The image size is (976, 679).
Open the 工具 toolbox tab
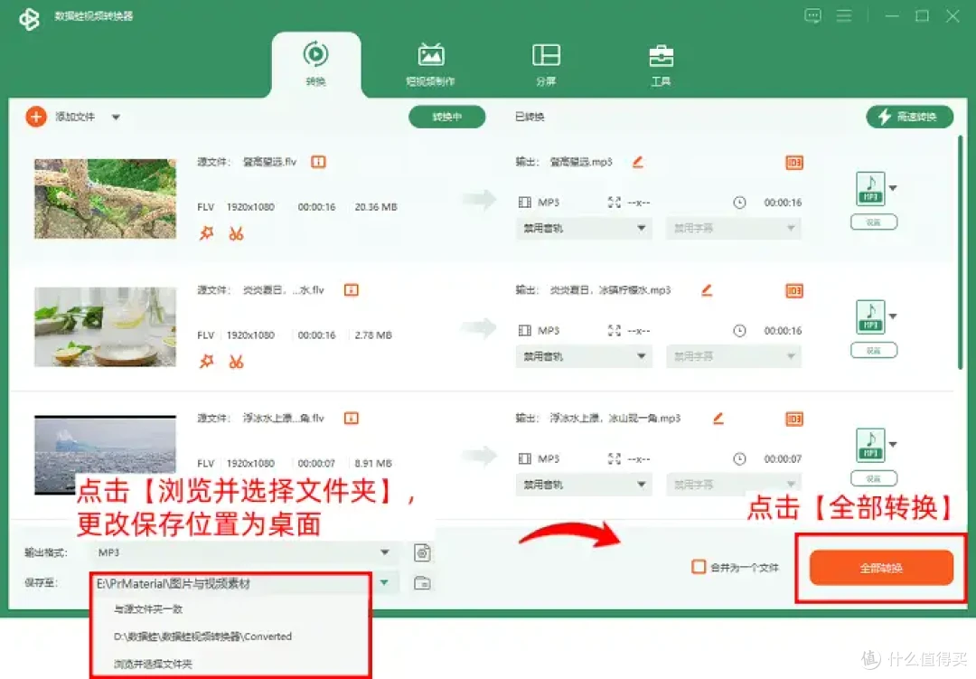coord(661,64)
